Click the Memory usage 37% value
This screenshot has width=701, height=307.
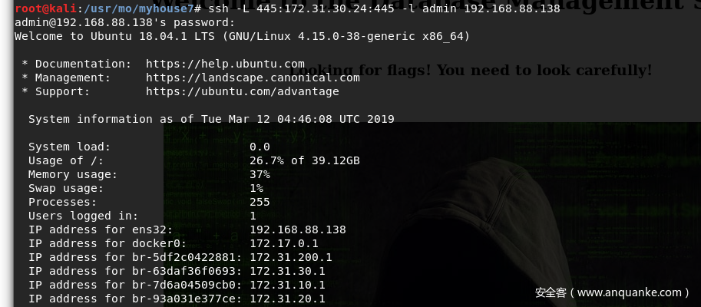click(260, 175)
